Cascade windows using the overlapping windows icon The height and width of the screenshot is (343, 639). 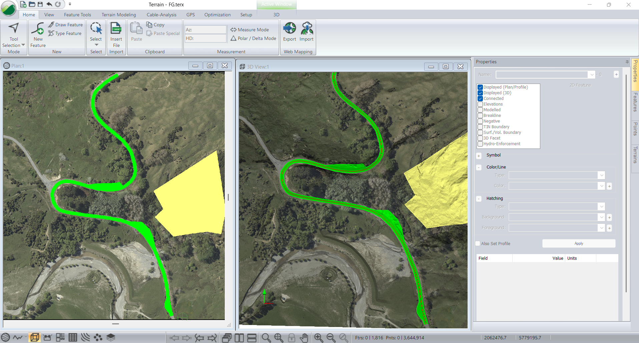click(227, 338)
